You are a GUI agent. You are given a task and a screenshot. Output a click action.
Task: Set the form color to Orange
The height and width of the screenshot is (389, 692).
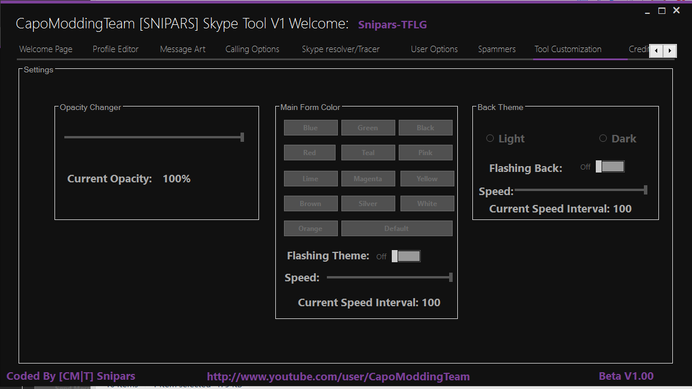[311, 229]
